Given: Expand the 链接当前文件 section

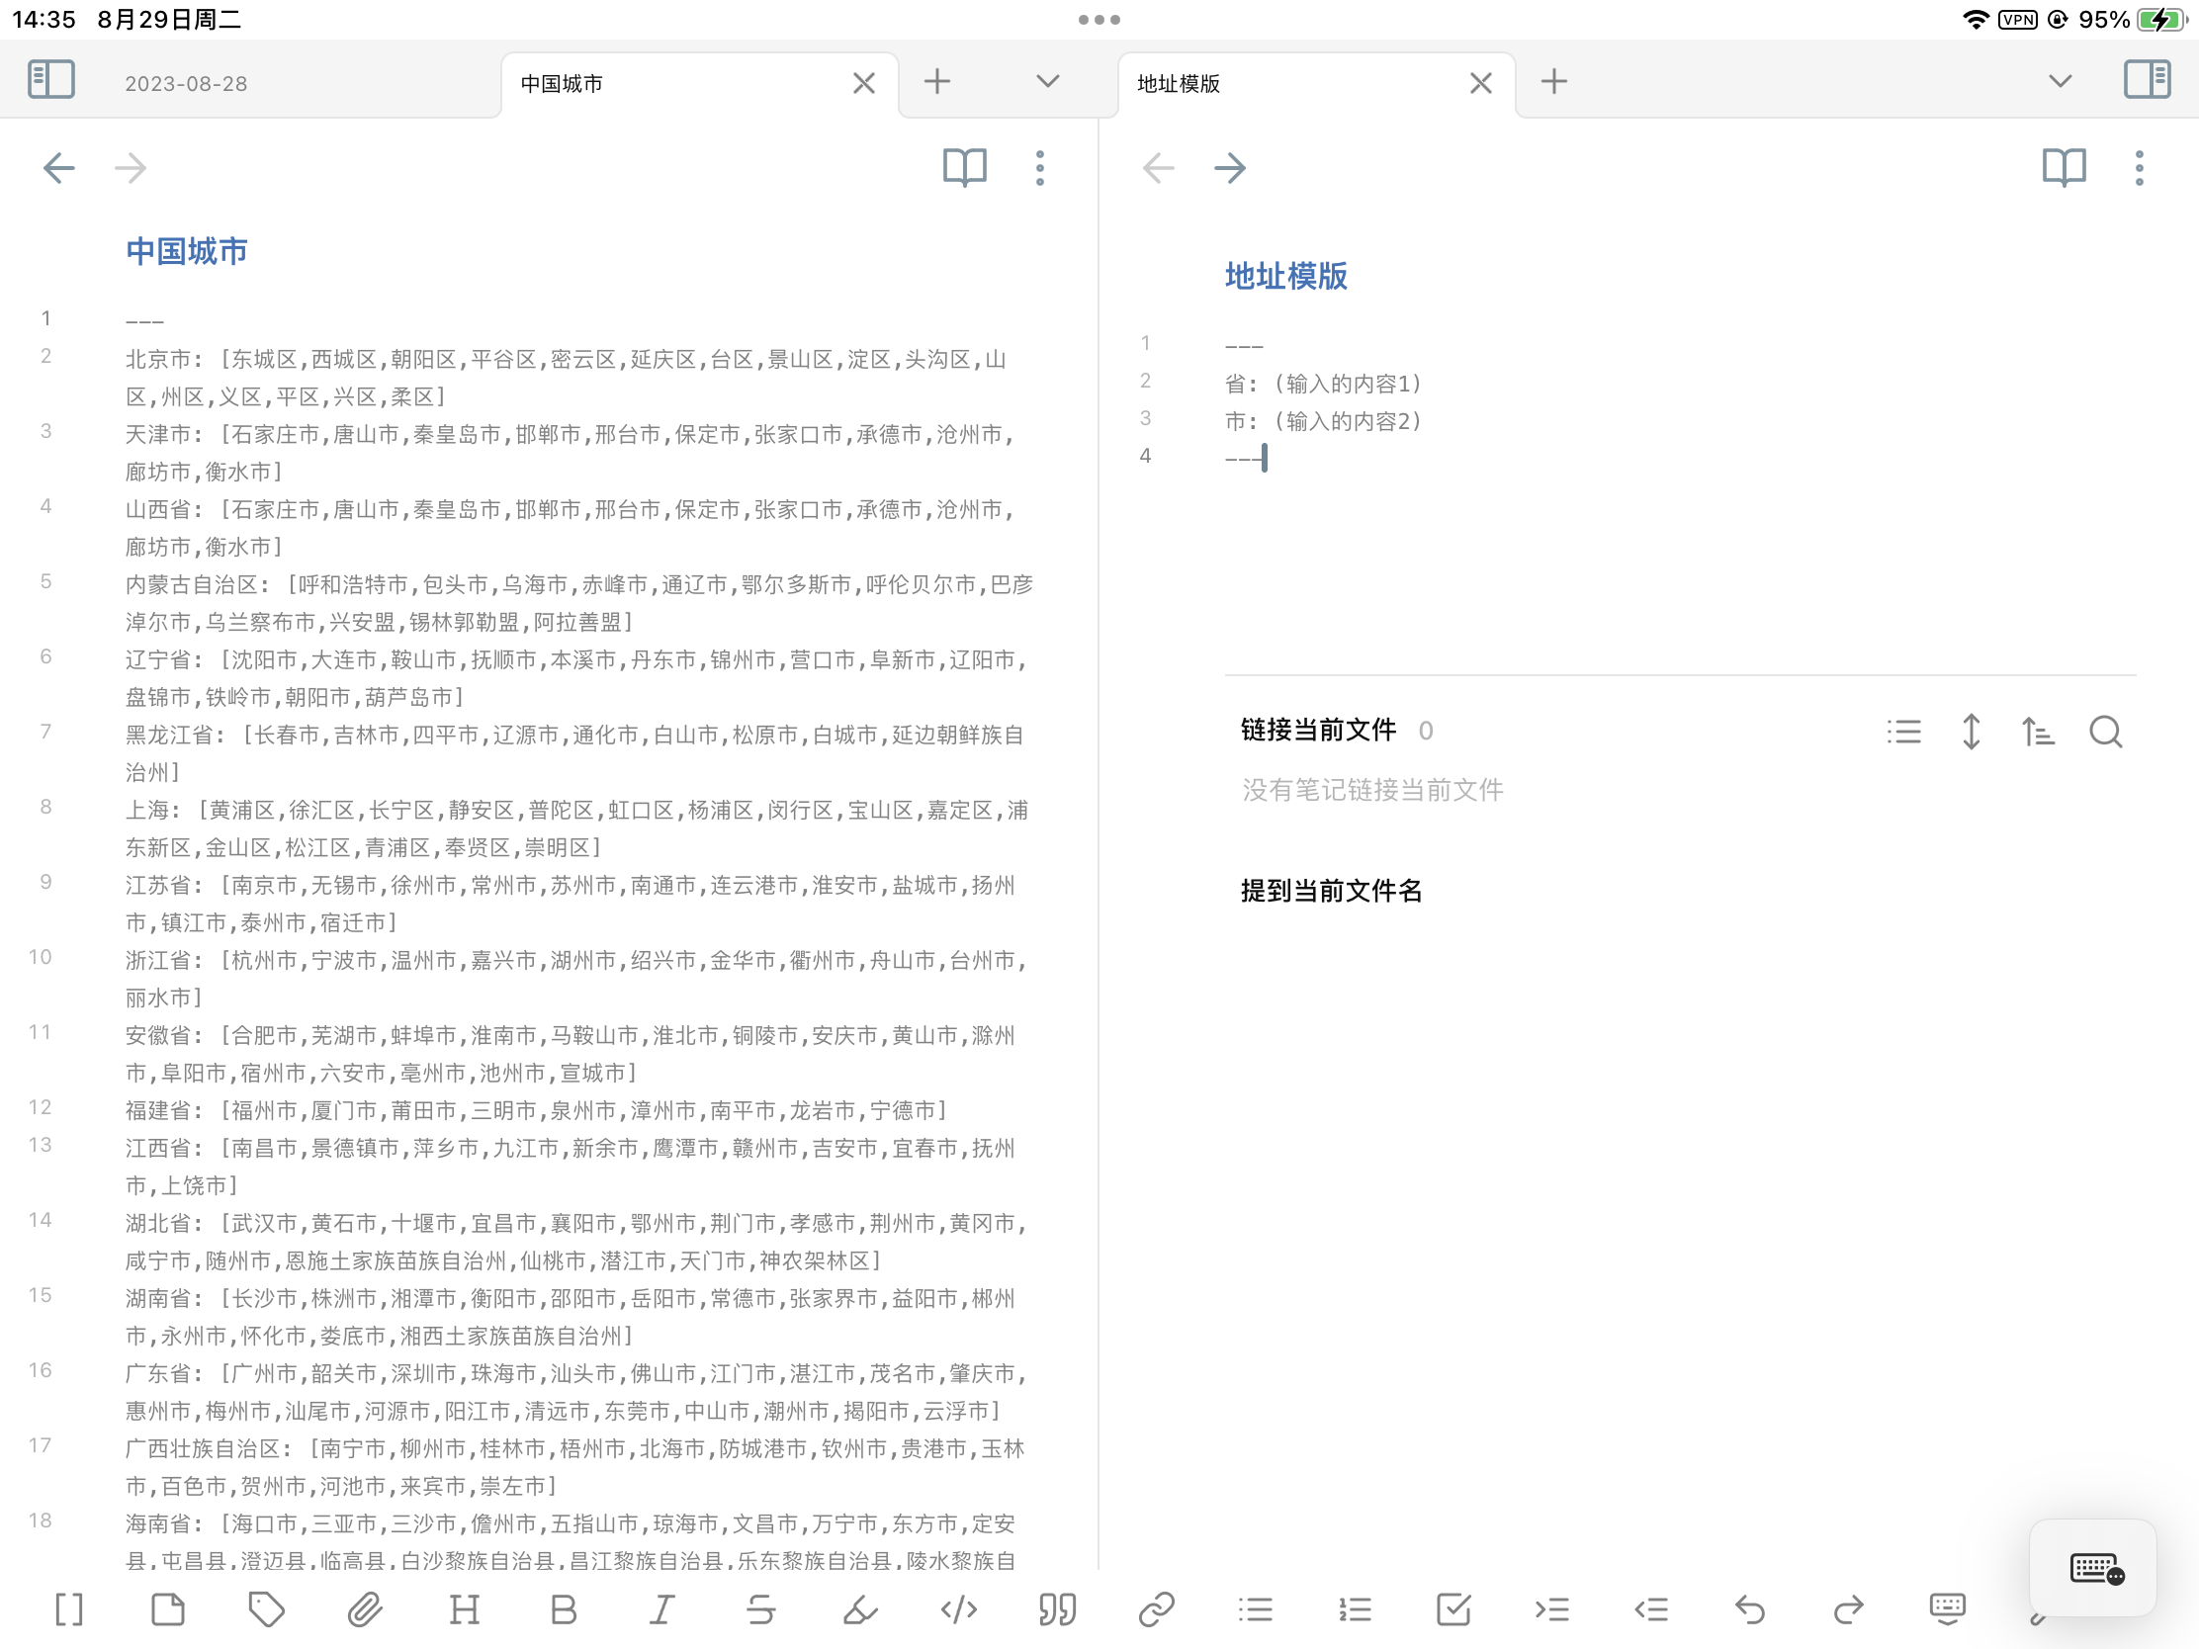Looking at the screenshot, I should tap(1318, 731).
